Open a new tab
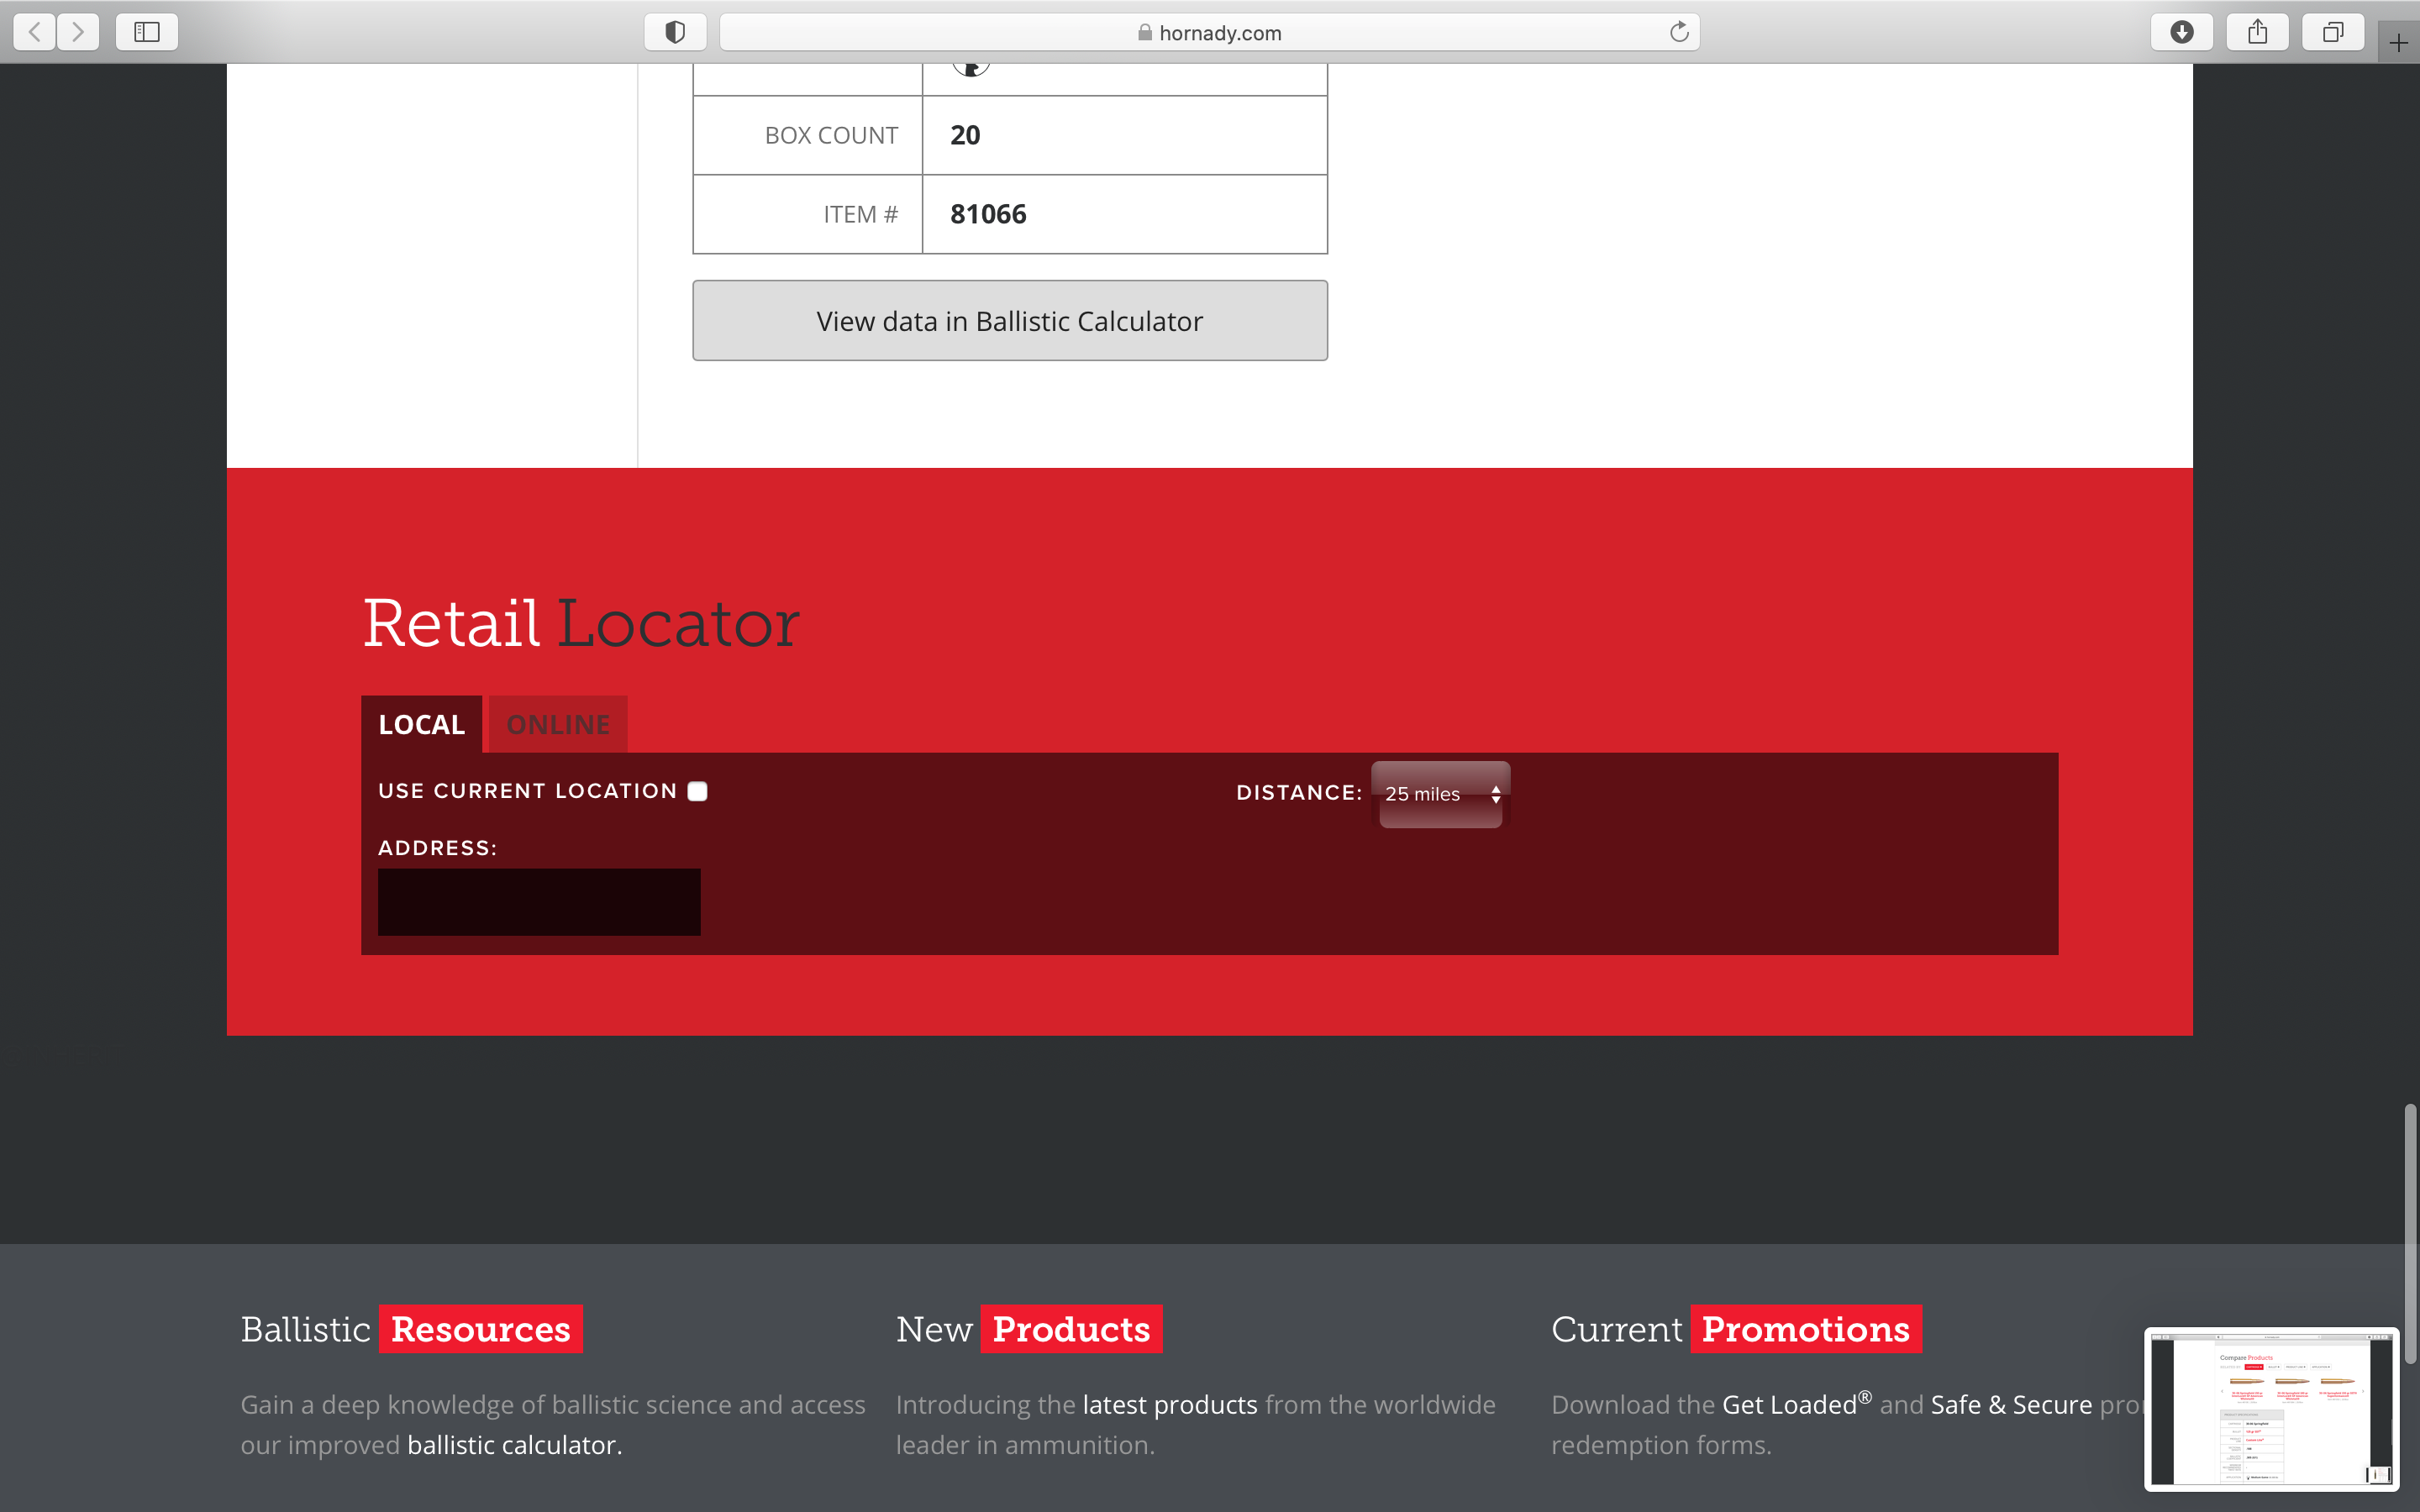This screenshot has width=2420, height=1512. click(2398, 42)
